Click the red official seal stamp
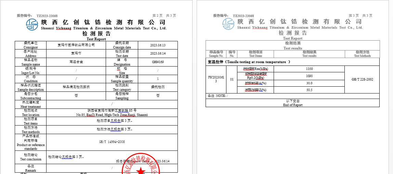393x174 pixels. tap(140, 166)
